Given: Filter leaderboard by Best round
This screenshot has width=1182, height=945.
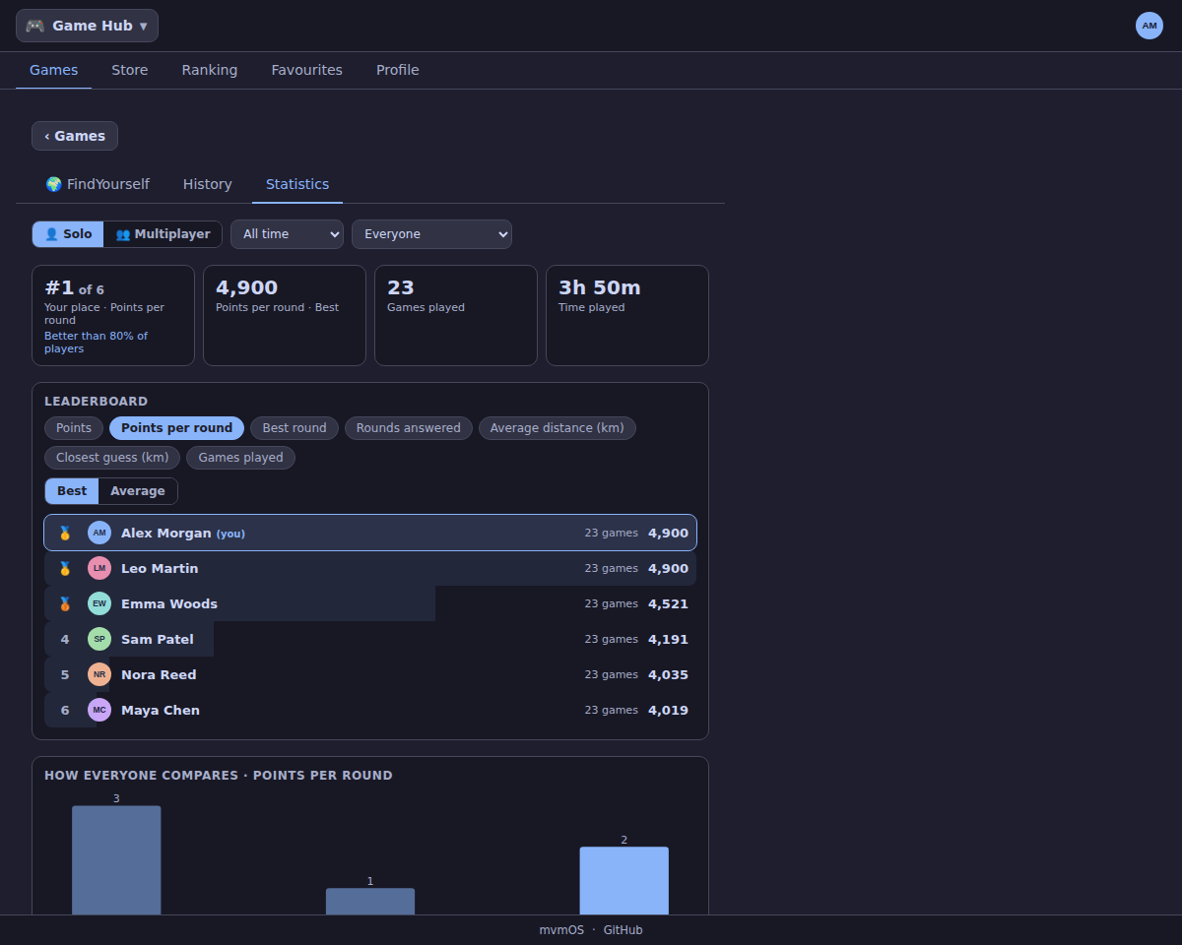Looking at the screenshot, I should coord(295,428).
